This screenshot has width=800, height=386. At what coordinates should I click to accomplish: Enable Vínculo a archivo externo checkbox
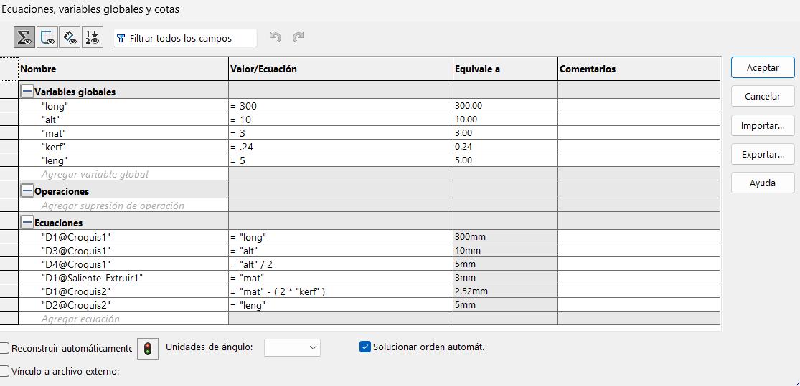click(5, 371)
